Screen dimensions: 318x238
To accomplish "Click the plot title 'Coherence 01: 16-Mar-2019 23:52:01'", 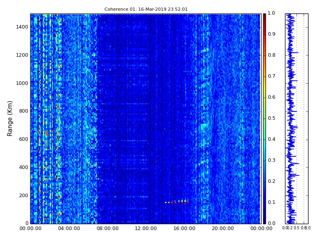I will click(x=146, y=9).
